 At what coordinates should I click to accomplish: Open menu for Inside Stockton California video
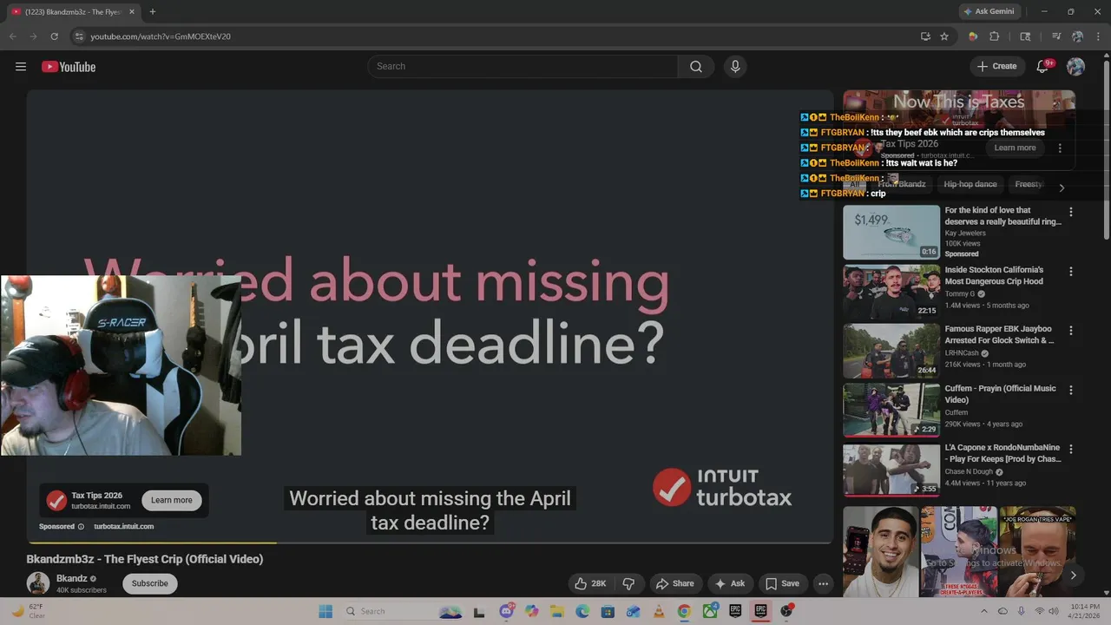pos(1071,271)
